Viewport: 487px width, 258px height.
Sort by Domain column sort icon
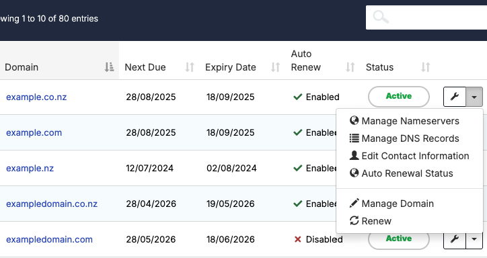(109, 67)
